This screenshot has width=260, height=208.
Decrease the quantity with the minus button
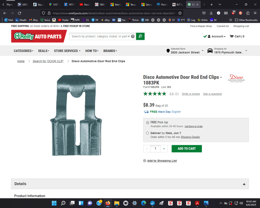point(147,149)
